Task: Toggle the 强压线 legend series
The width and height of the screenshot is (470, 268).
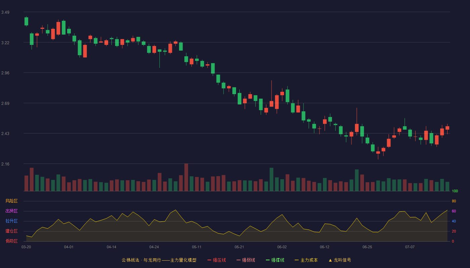Action: coord(217,260)
